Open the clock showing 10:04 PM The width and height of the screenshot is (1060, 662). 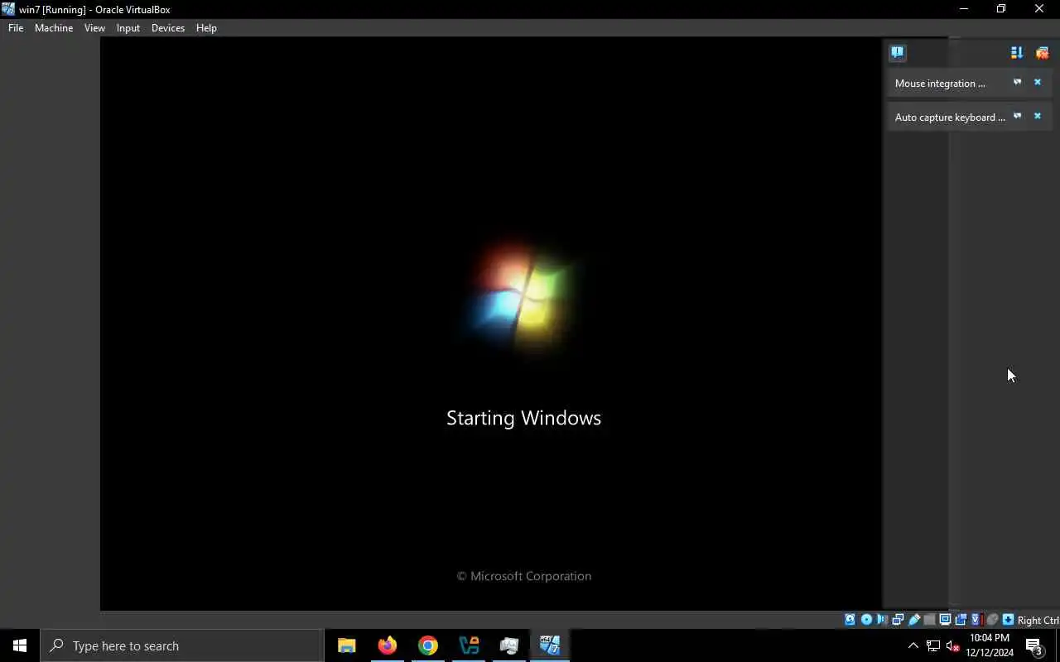(990, 645)
